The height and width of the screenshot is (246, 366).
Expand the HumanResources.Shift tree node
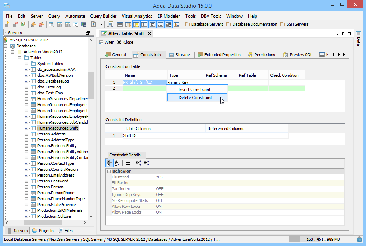point(26,128)
